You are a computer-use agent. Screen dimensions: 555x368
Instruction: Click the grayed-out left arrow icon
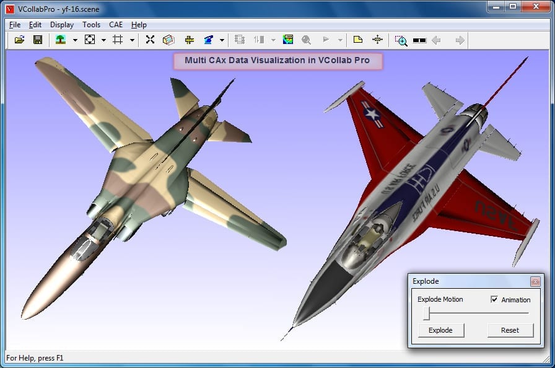[437, 40]
